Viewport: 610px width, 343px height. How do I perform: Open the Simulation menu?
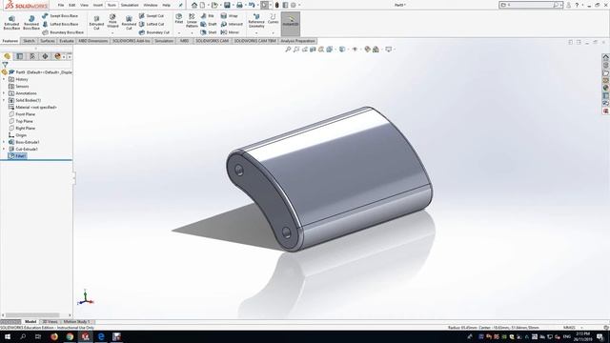tap(130, 5)
